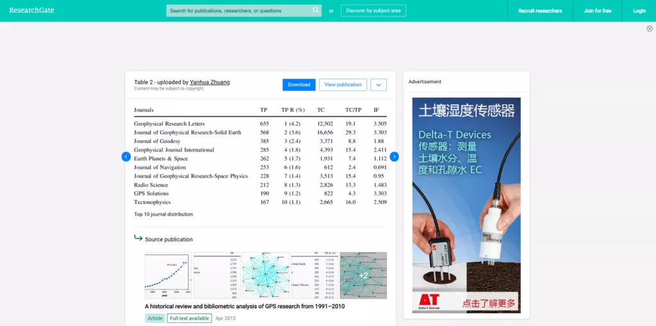The image size is (656, 326).
Task: Open the first network graph thumbnail
Action: [266, 275]
